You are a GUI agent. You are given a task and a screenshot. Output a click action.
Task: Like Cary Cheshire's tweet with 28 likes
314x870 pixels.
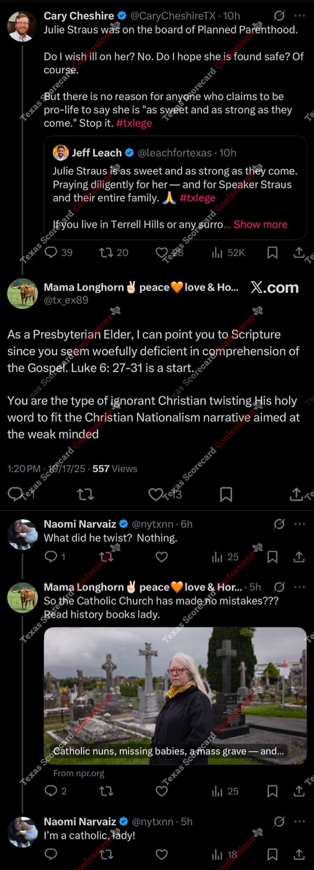(x=162, y=252)
